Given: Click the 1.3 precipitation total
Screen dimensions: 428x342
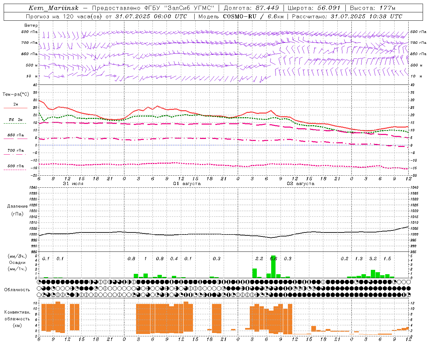Looking at the screenshot, I should point(359,259).
